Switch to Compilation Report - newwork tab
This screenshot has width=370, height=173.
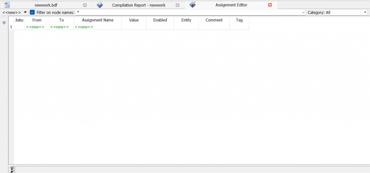coord(139,5)
